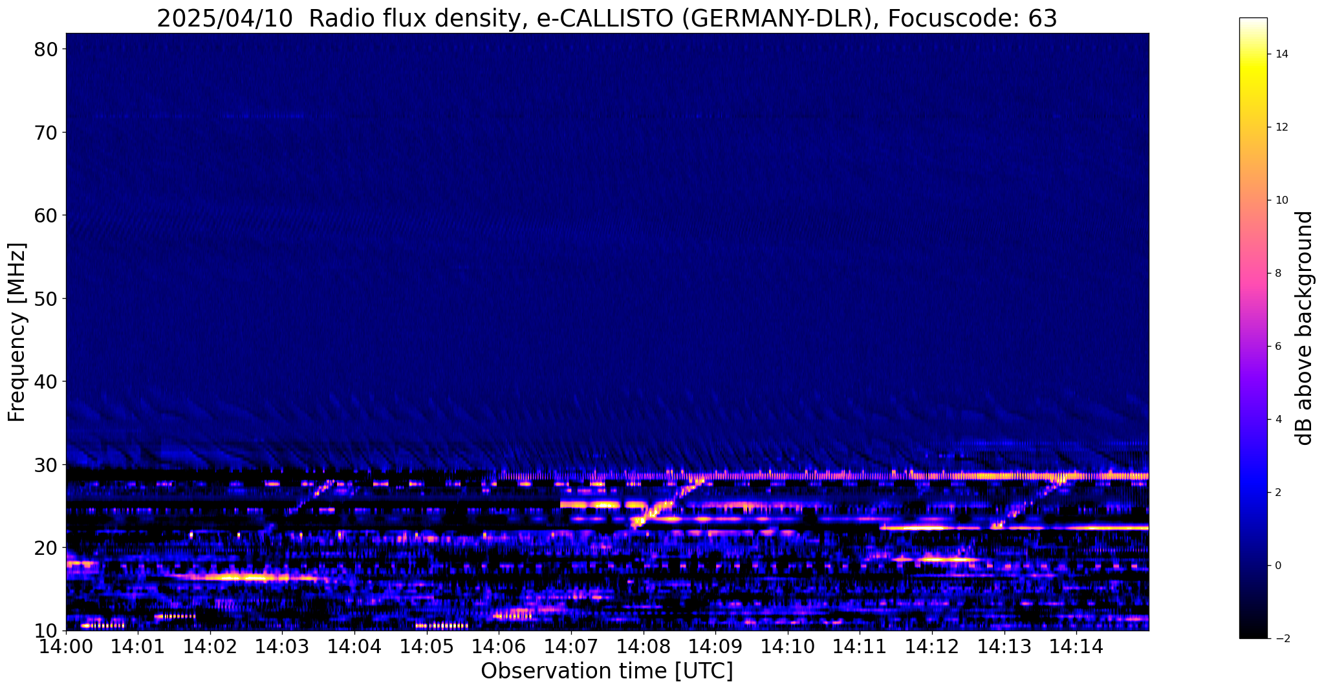This screenshot has height=690, width=1324.
Task: Click the 14:13 time tick label
Action: [x=1003, y=647]
